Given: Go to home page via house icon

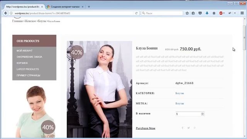Looking at the screenshot, I should click(214, 13).
